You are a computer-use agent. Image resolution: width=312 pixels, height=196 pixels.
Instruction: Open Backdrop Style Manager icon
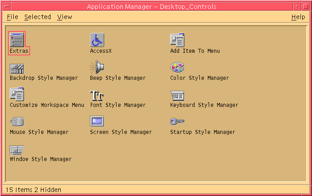(x=17, y=68)
